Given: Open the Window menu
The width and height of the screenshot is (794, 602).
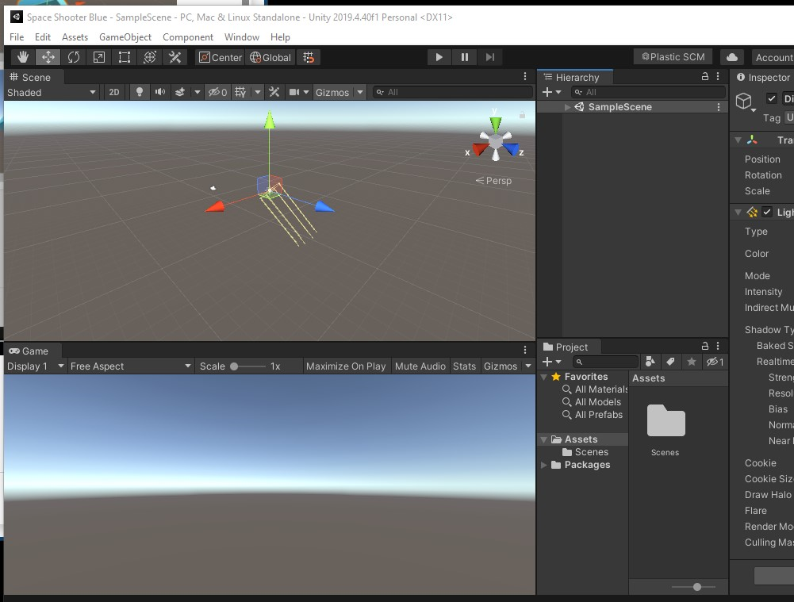Looking at the screenshot, I should (x=242, y=37).
